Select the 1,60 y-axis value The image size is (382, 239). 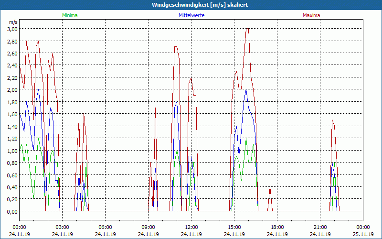(x=12, y=114)
